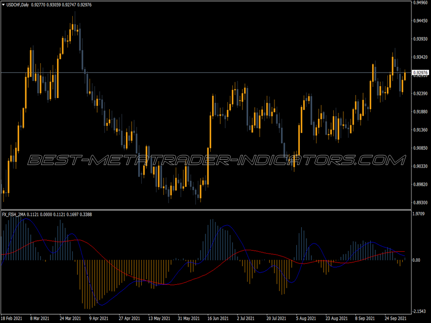The width and height of the screenshot is (431, 323).
Task: Click the triangle arrow beside USDCHF,Daily
Action: pyautogui.click(x=3, y=5)
